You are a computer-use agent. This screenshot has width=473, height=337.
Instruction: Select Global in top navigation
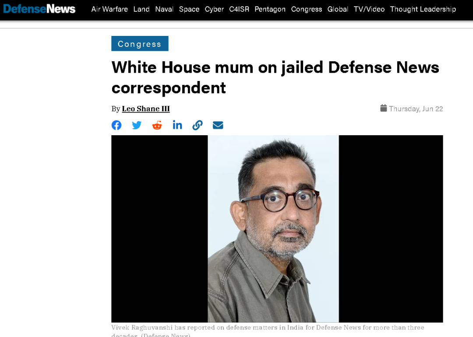tap(338, 9)
